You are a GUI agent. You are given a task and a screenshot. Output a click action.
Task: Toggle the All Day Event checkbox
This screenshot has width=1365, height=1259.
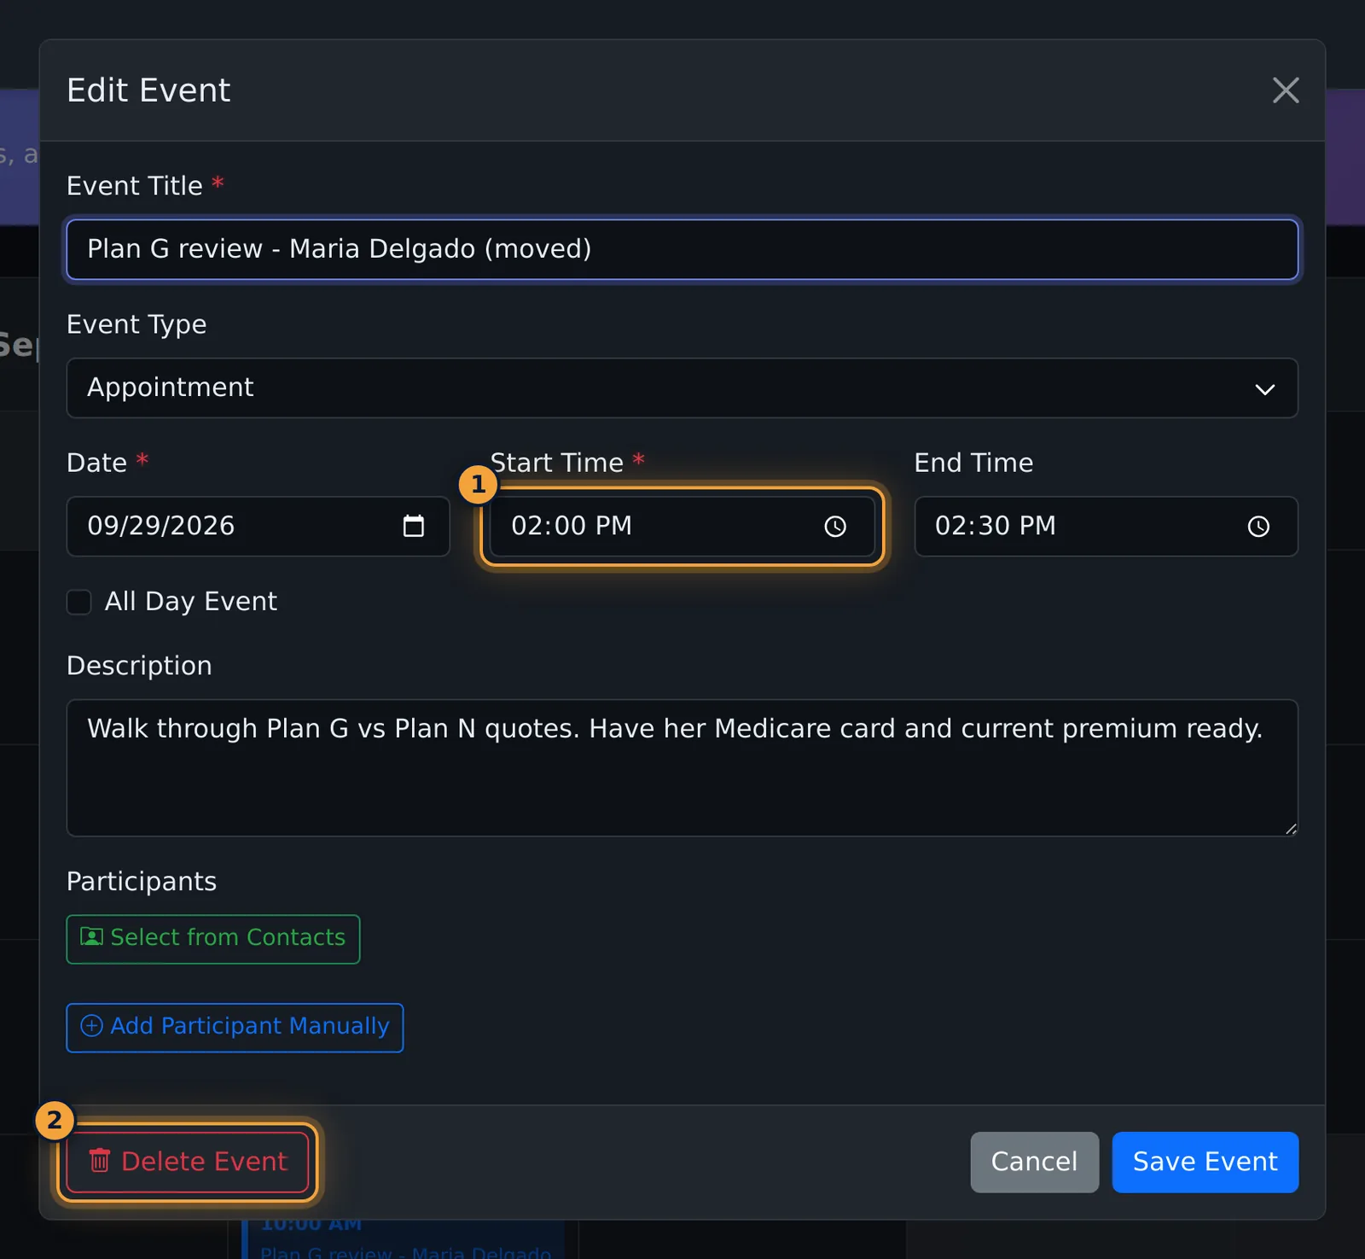pos(79,602)
